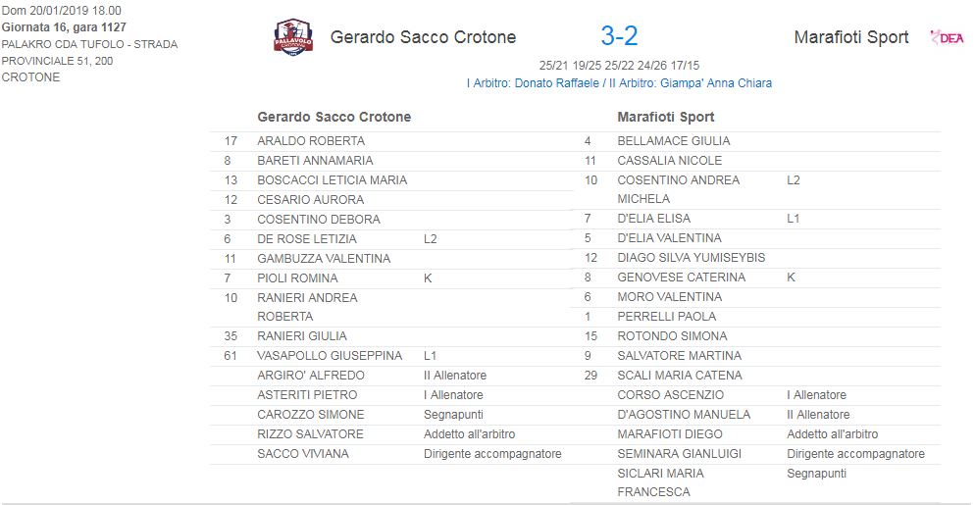The height and width of the screenshot is (505, 975).
Task: Select player BELLAMACE GIULIA
Action: coord(673,140)
